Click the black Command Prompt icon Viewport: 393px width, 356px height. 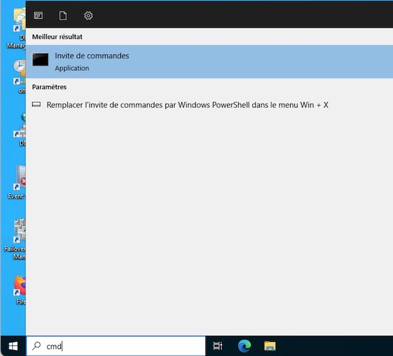[x=40, y=61]
